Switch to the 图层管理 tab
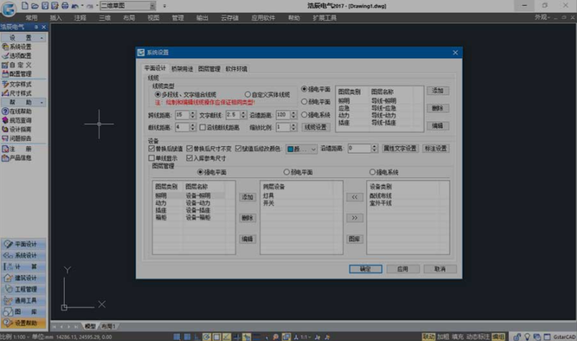Image resolution: width=577 pixels, height=341 pixels. 209,69
